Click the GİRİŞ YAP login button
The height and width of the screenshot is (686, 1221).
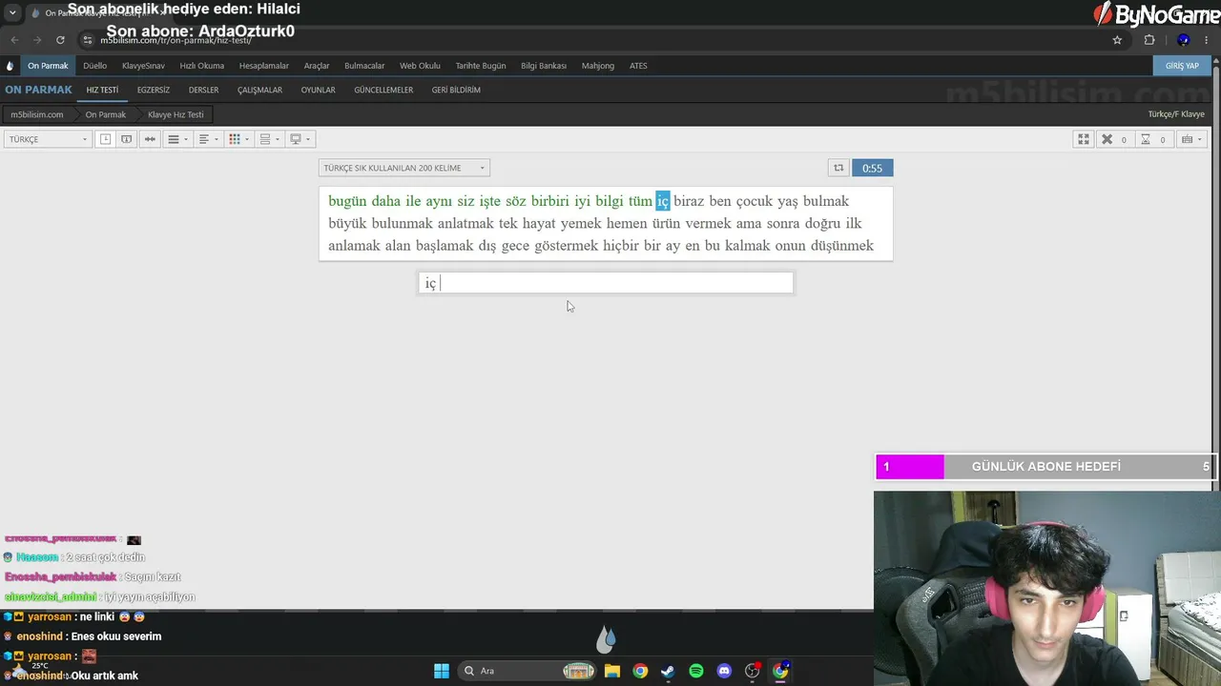point(1182,66)
